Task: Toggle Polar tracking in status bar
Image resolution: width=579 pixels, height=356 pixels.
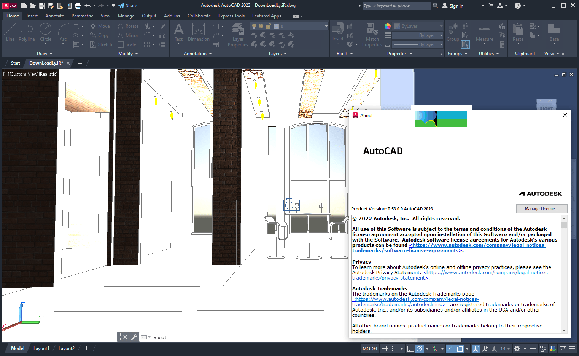Action: [419, 348]
